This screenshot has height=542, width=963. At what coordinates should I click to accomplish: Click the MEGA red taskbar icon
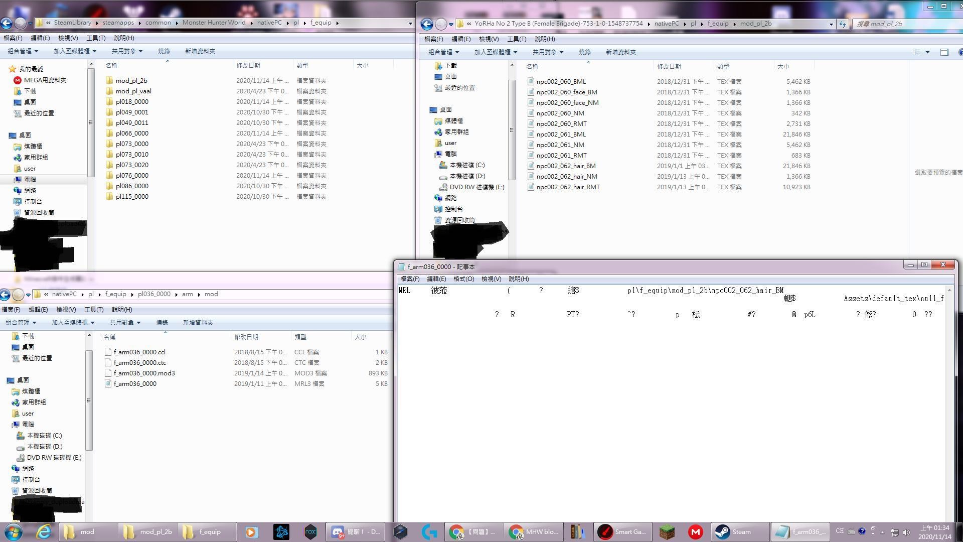click(695, 532)
